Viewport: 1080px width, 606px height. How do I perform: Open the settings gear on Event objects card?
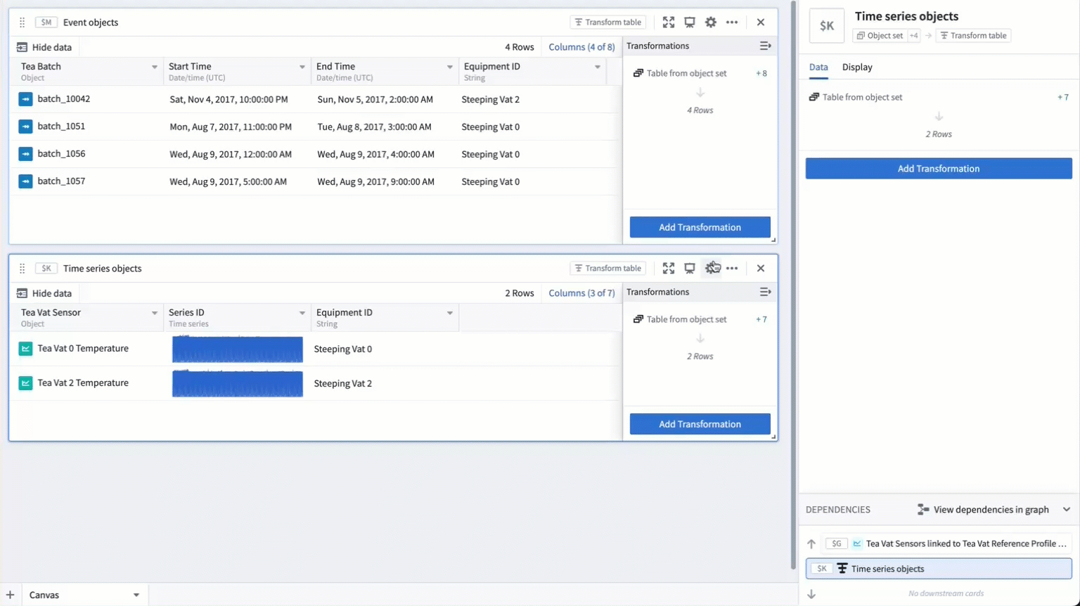point(711,22)
